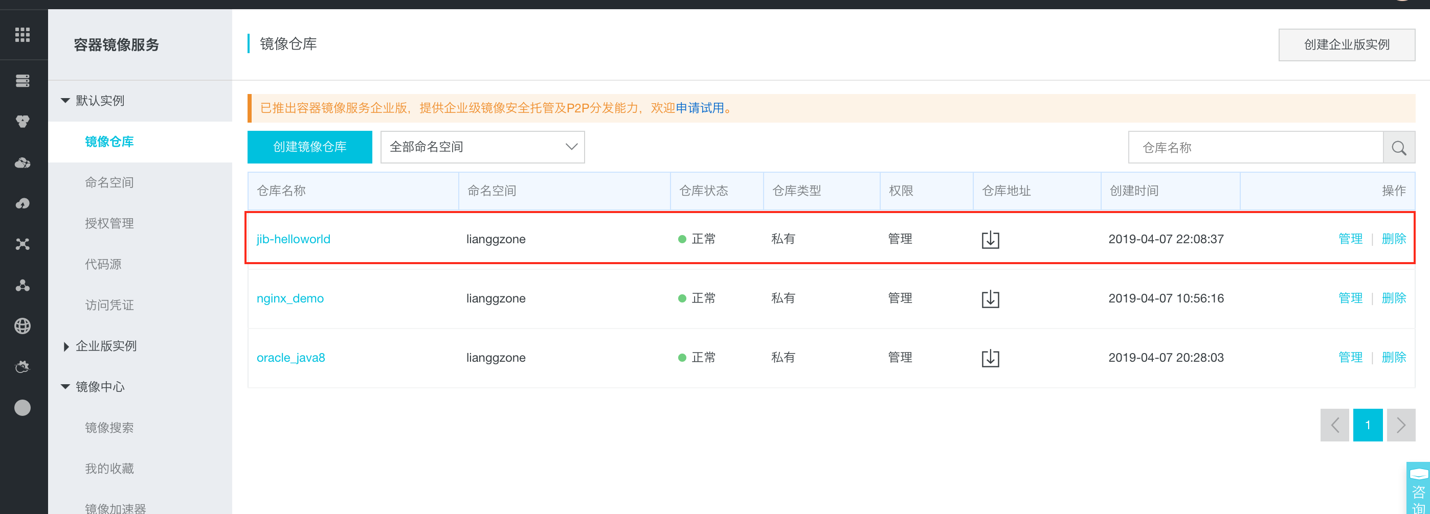Click repository address icon for nginx_demo

tap(990, 299)
